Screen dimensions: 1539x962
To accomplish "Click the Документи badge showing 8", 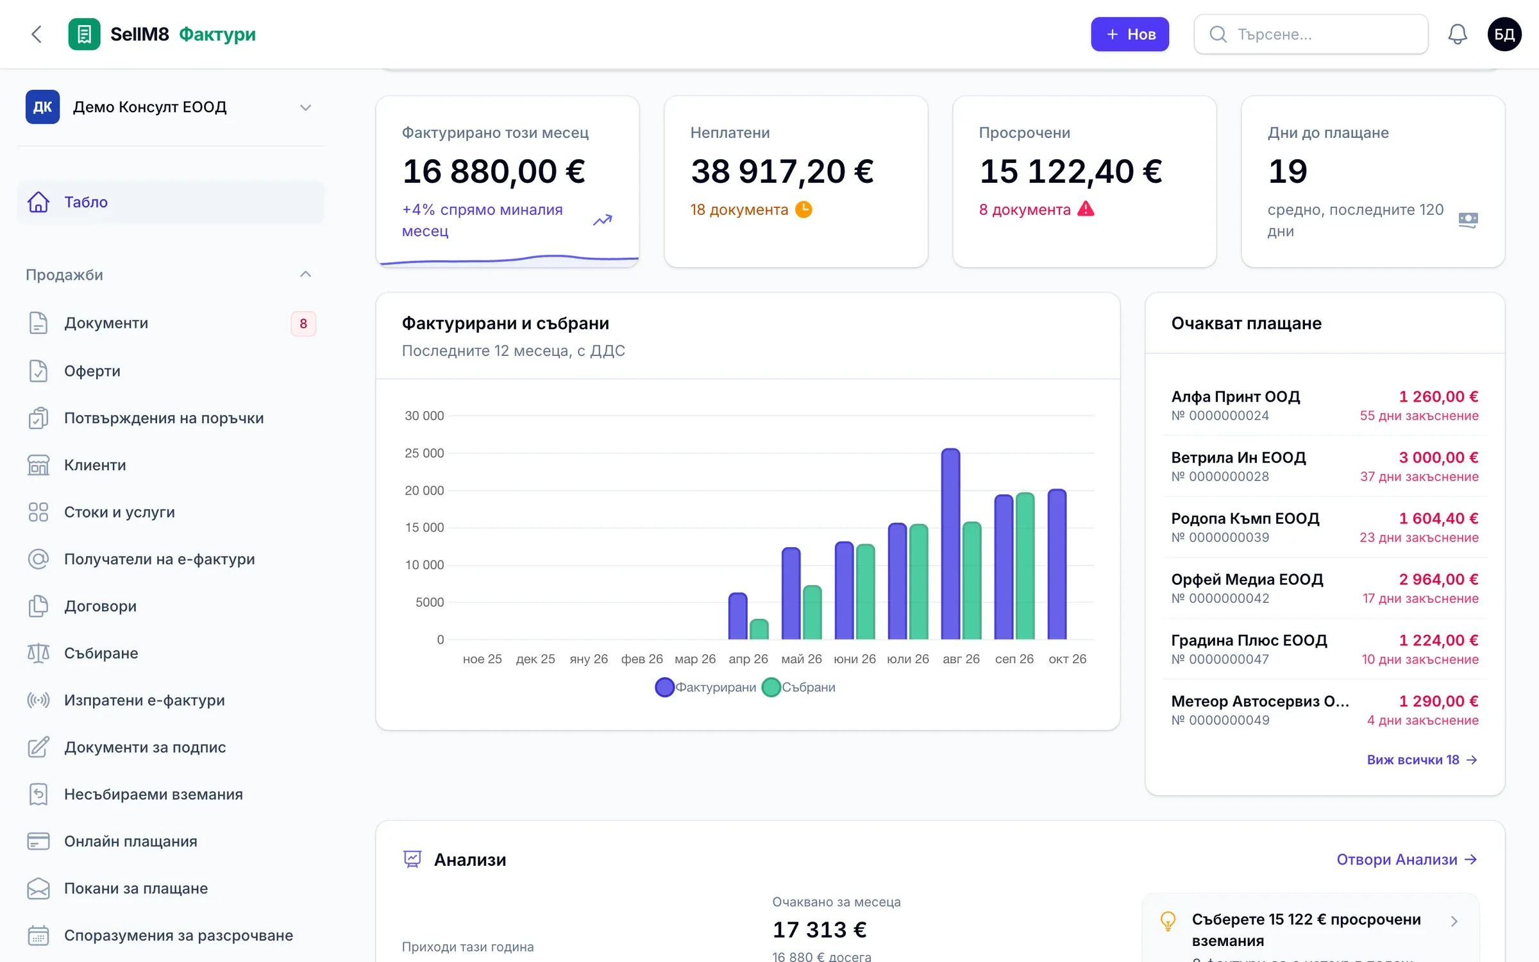I will [x=303, y=324].
